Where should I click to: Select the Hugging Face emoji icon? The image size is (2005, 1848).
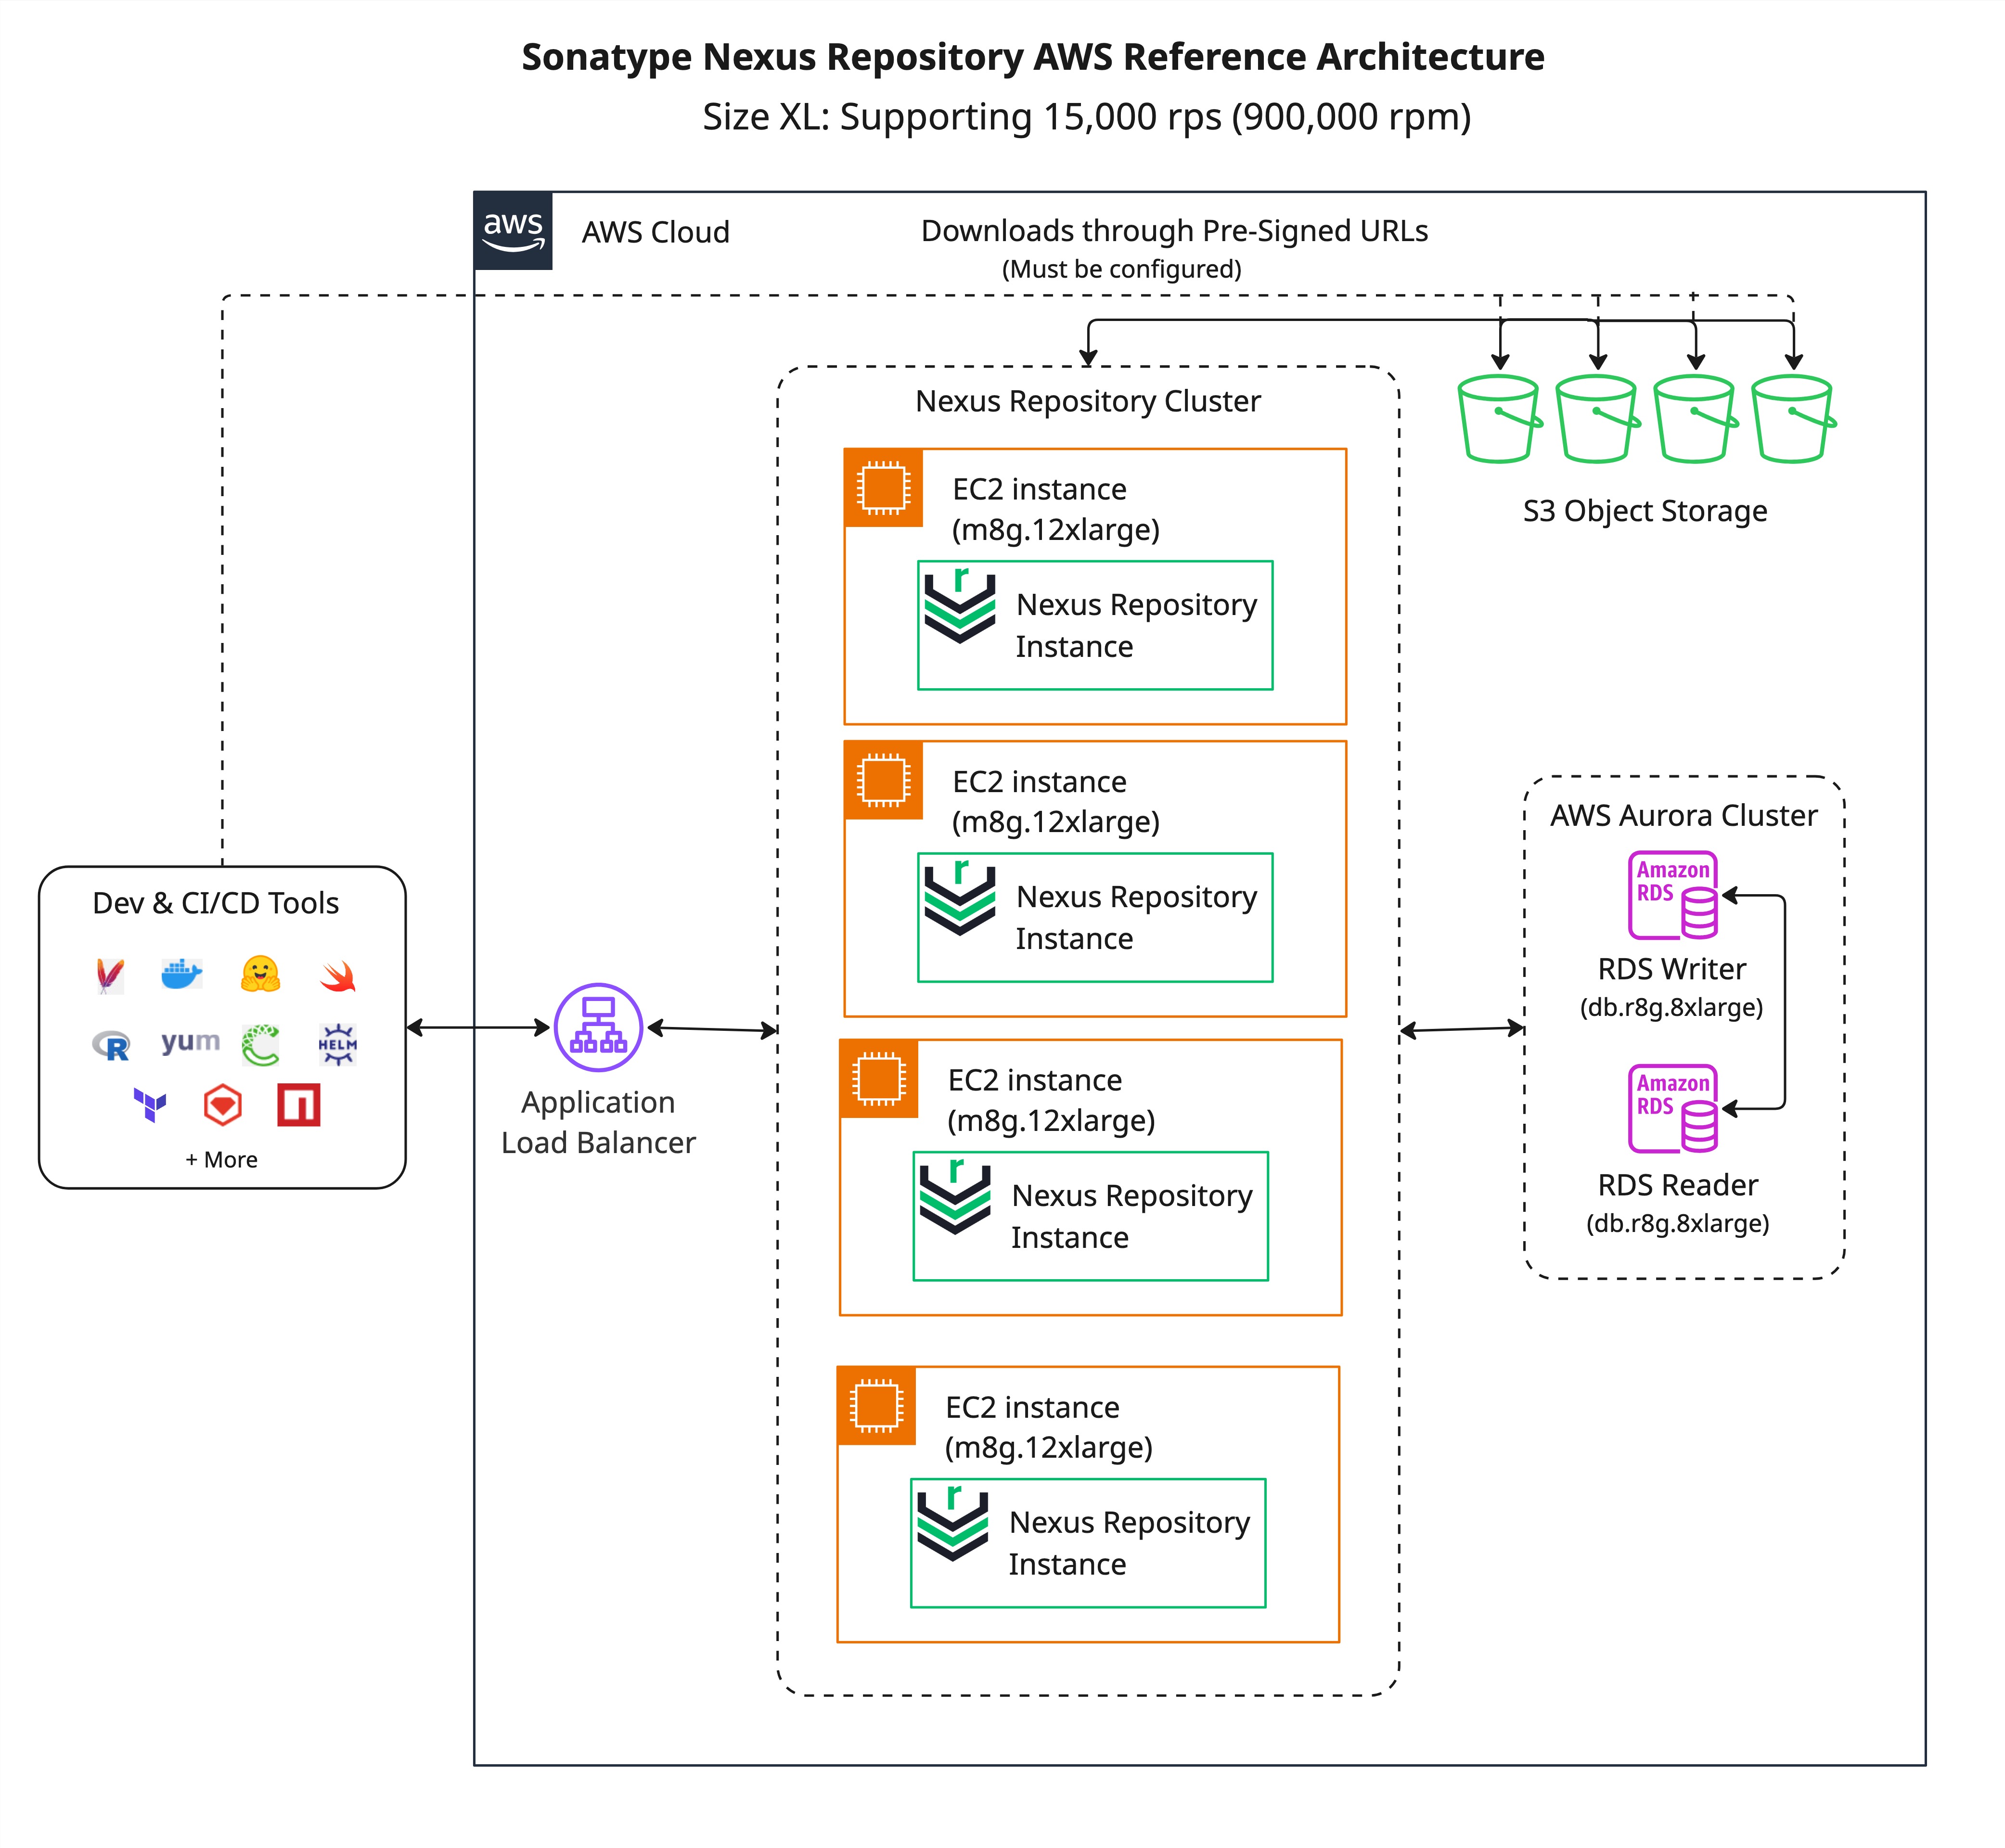click(x=260, y=974)
